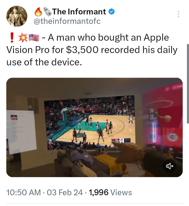This screenshot has width=189, height=206.
Task: Open the @theinformantofc handle link
Action: point(67,21)
